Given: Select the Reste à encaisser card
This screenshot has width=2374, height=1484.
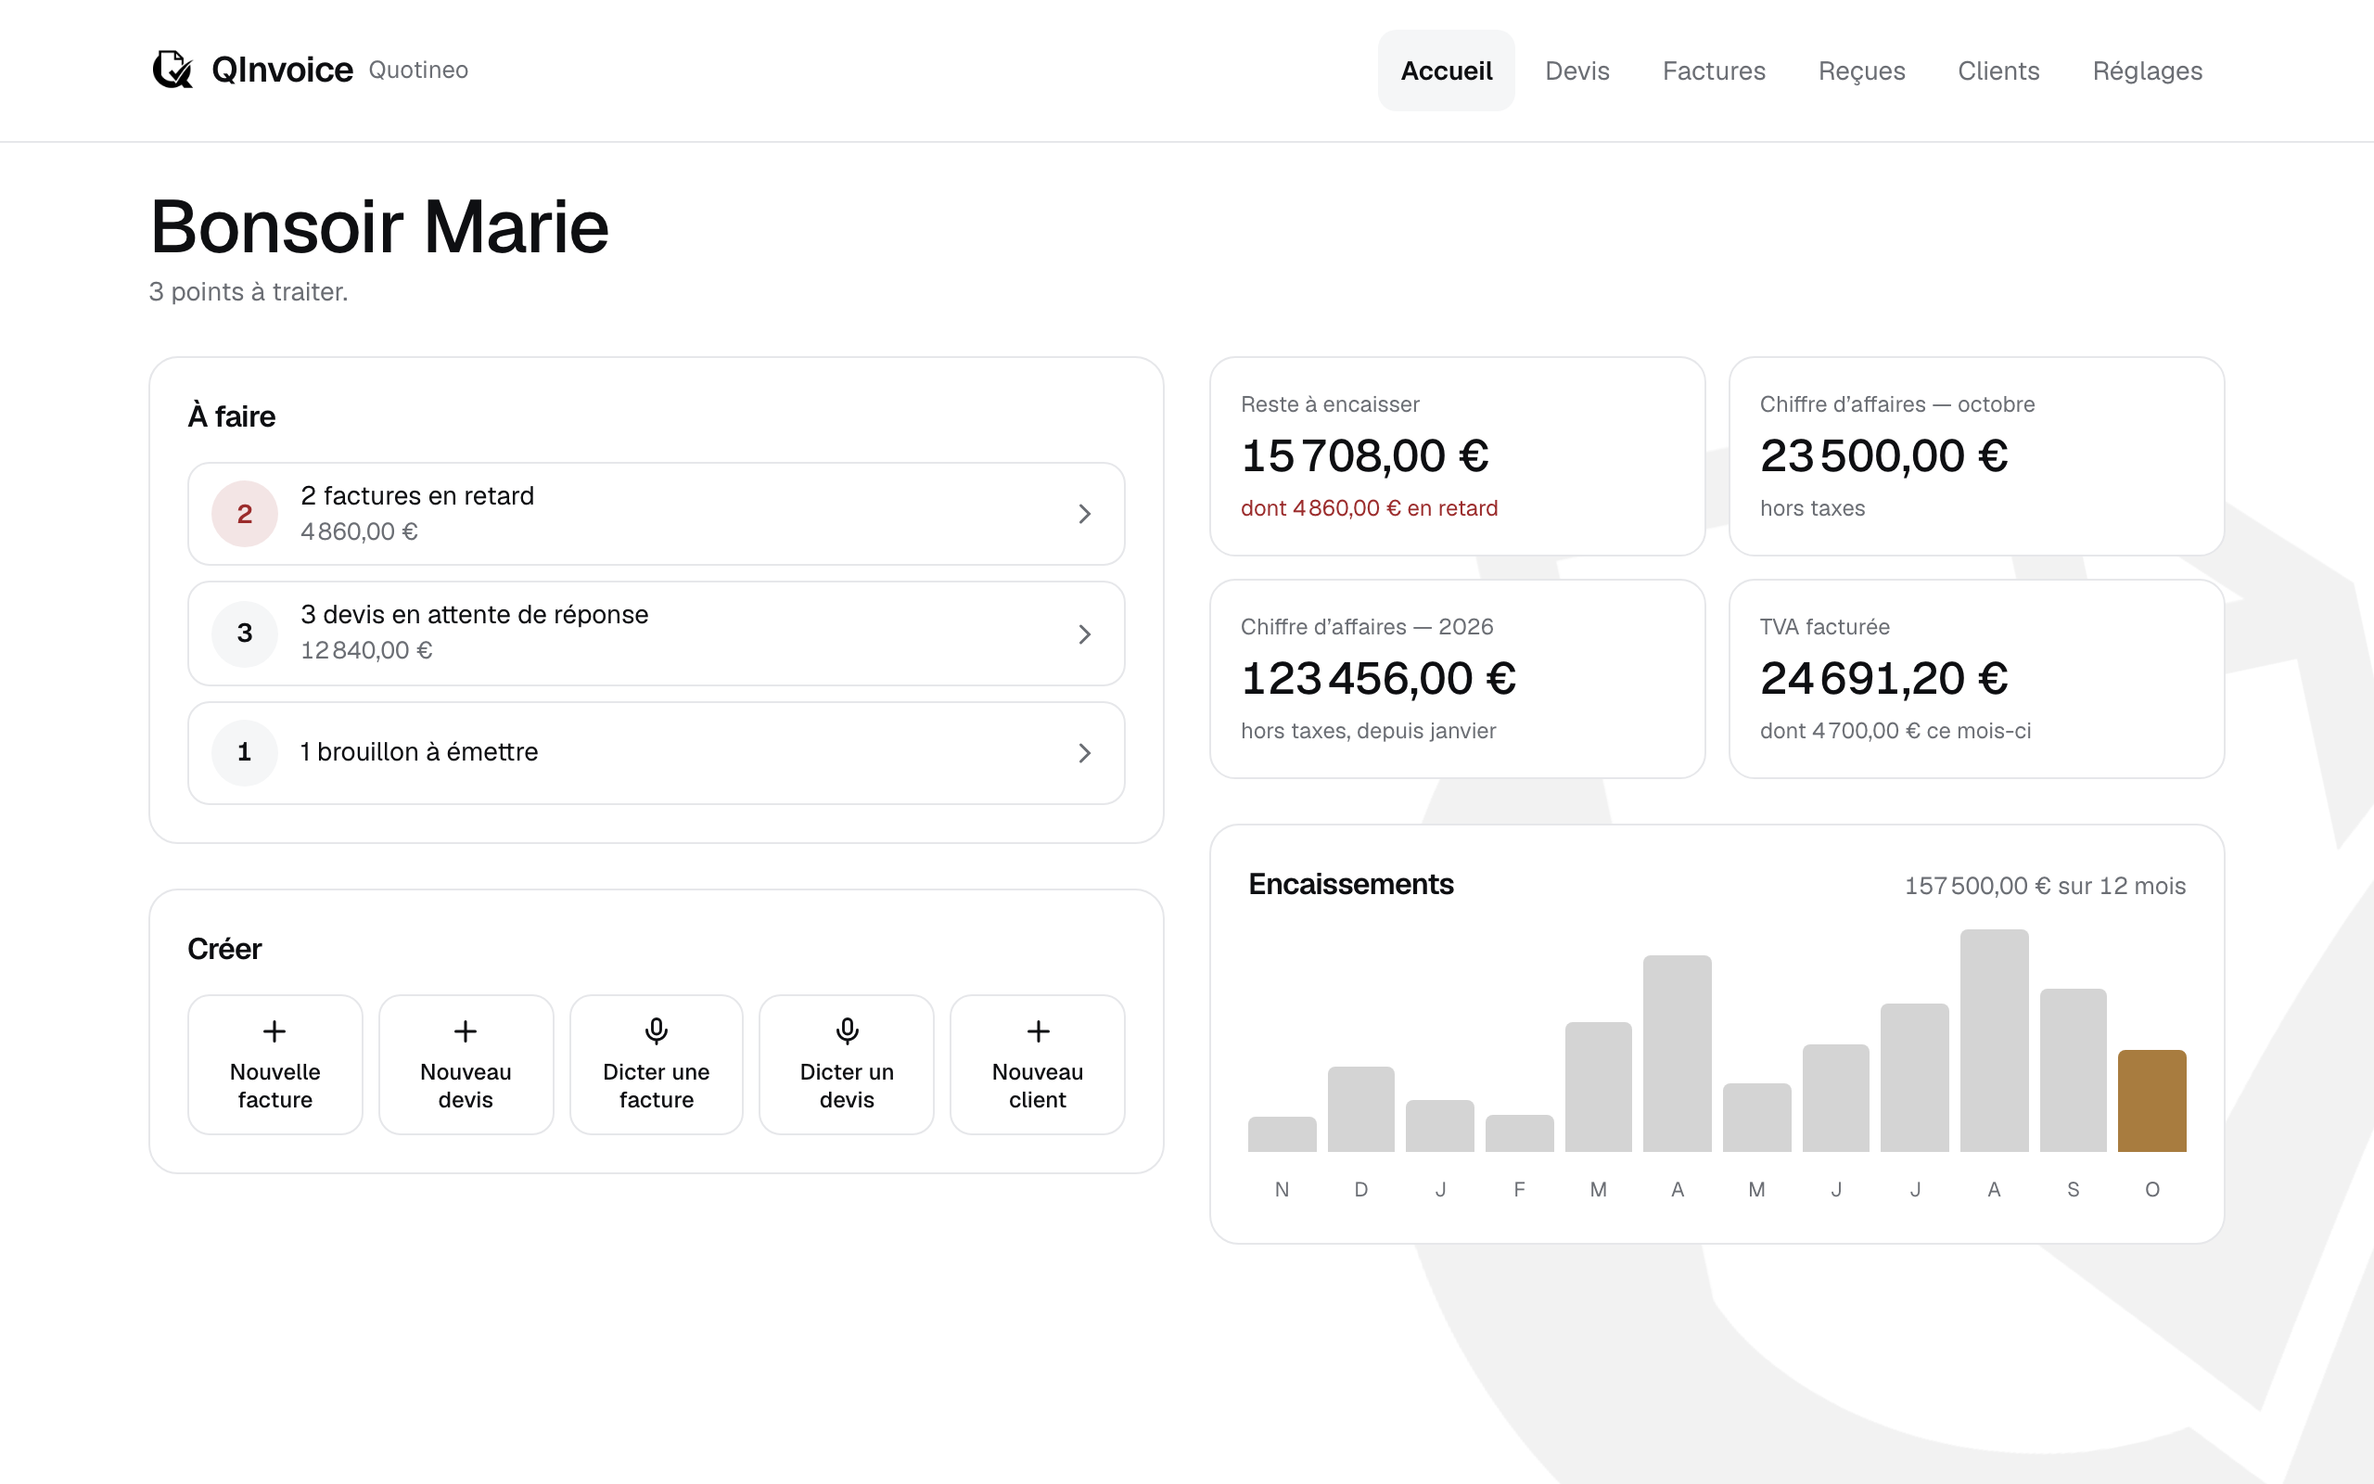Looking at the screenshot, I should 1457,456.
